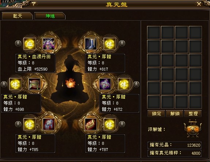Viewport: 210px width, 162px height.
Task: Click the question mark help icon
Action: (34, 4)
